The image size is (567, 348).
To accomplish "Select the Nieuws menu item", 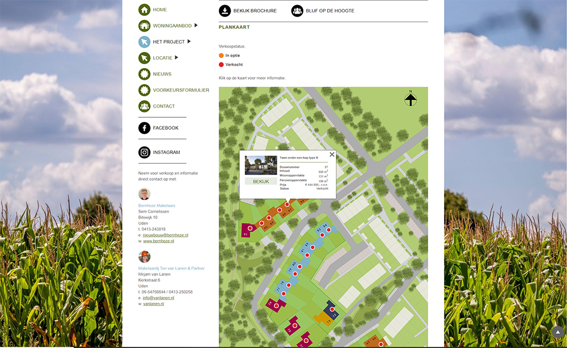I will tap(162, 74).
